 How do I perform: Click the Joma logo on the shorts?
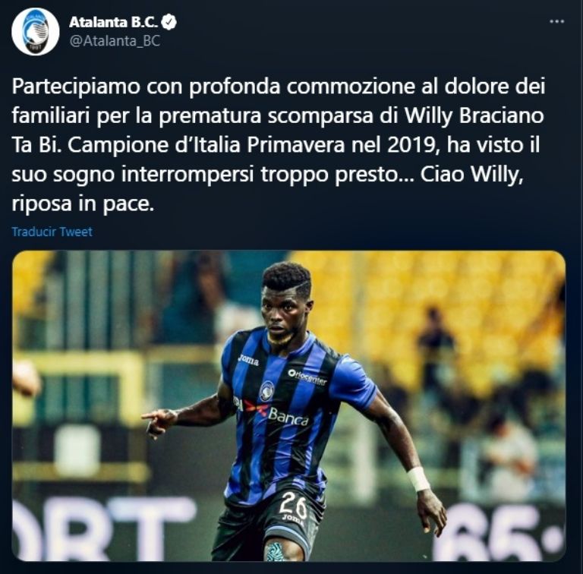[288, 519]
